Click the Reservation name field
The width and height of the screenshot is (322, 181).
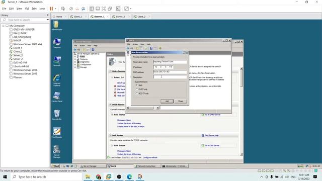[170, 62]
